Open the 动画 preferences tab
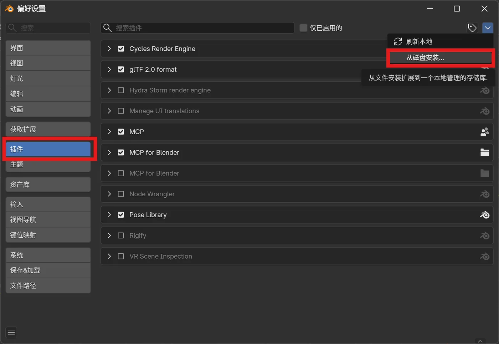Screen dimensions: 499x344 click(x=48, y=109)
